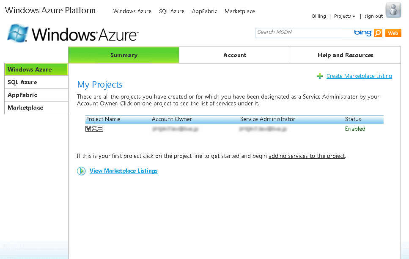
Task: Open AppFabric in top navigation
Action: coord(205,11)
